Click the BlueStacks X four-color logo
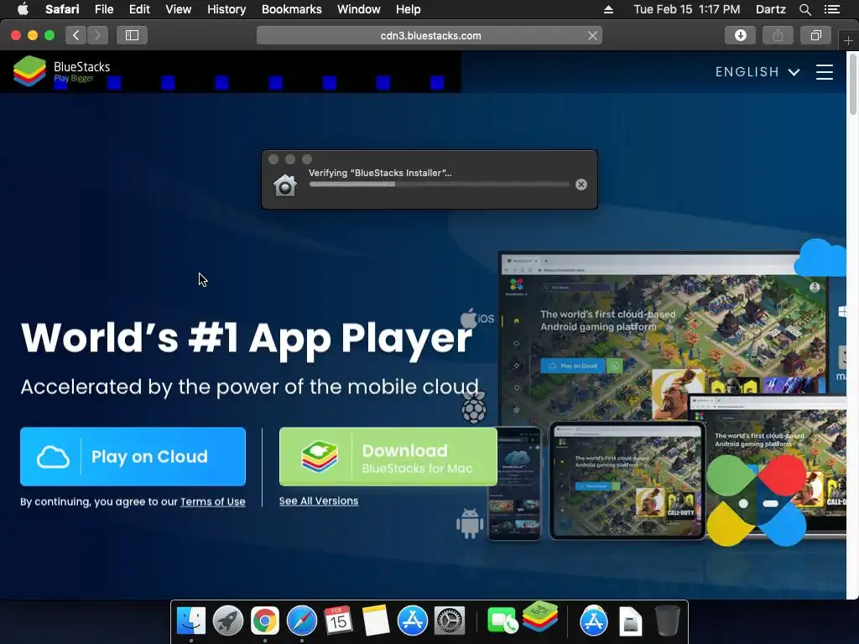This screenshot has width=859, height=644. [x=756, y=500]
